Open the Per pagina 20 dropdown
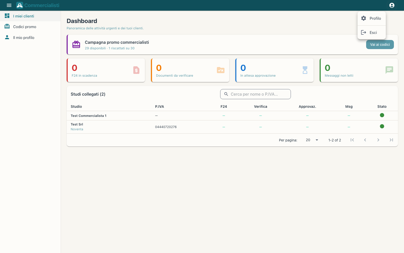404x253 pixels. (312, 140)
